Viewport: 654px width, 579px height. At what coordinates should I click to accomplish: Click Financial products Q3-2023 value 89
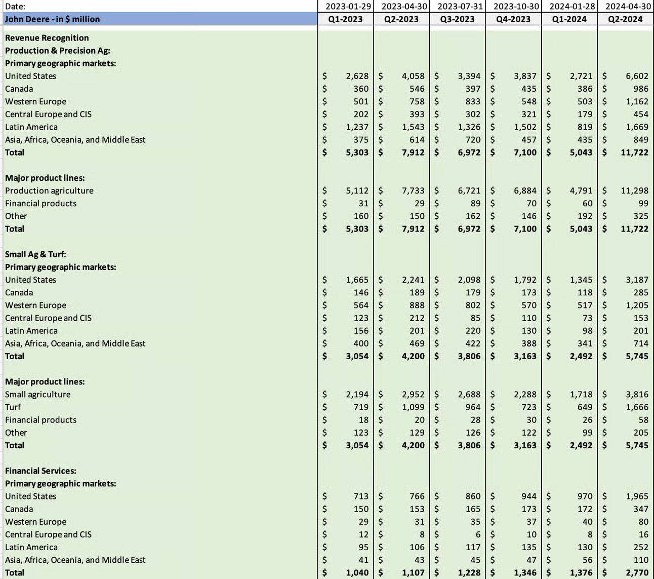475,203
